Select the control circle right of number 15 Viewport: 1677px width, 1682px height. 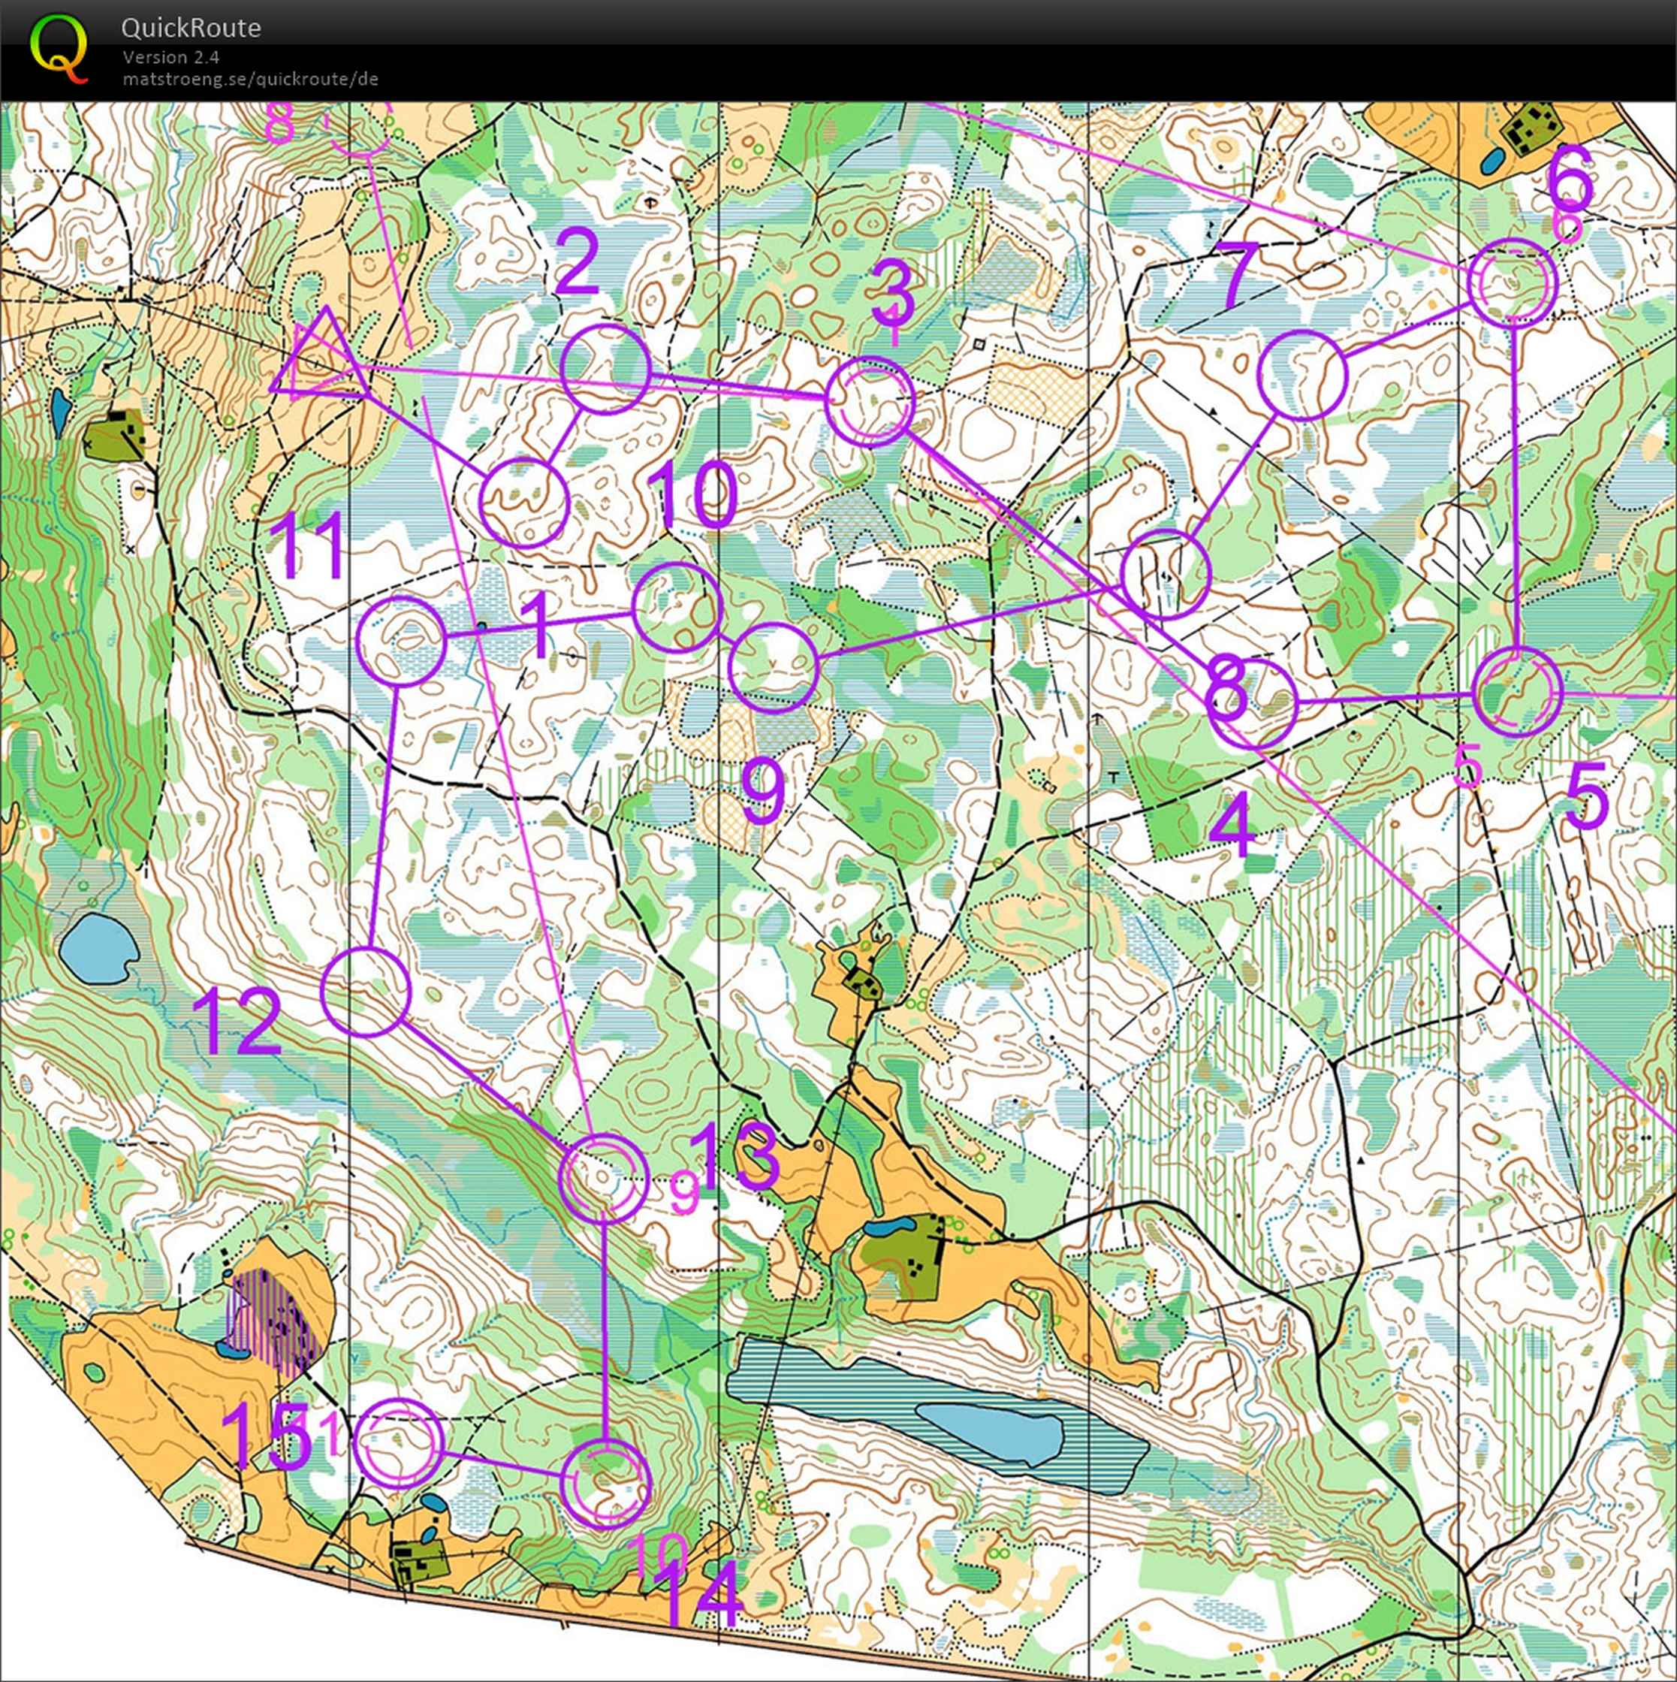pos(400,1445)
